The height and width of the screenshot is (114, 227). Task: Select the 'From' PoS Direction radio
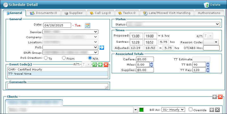click(x=64, y=58)
